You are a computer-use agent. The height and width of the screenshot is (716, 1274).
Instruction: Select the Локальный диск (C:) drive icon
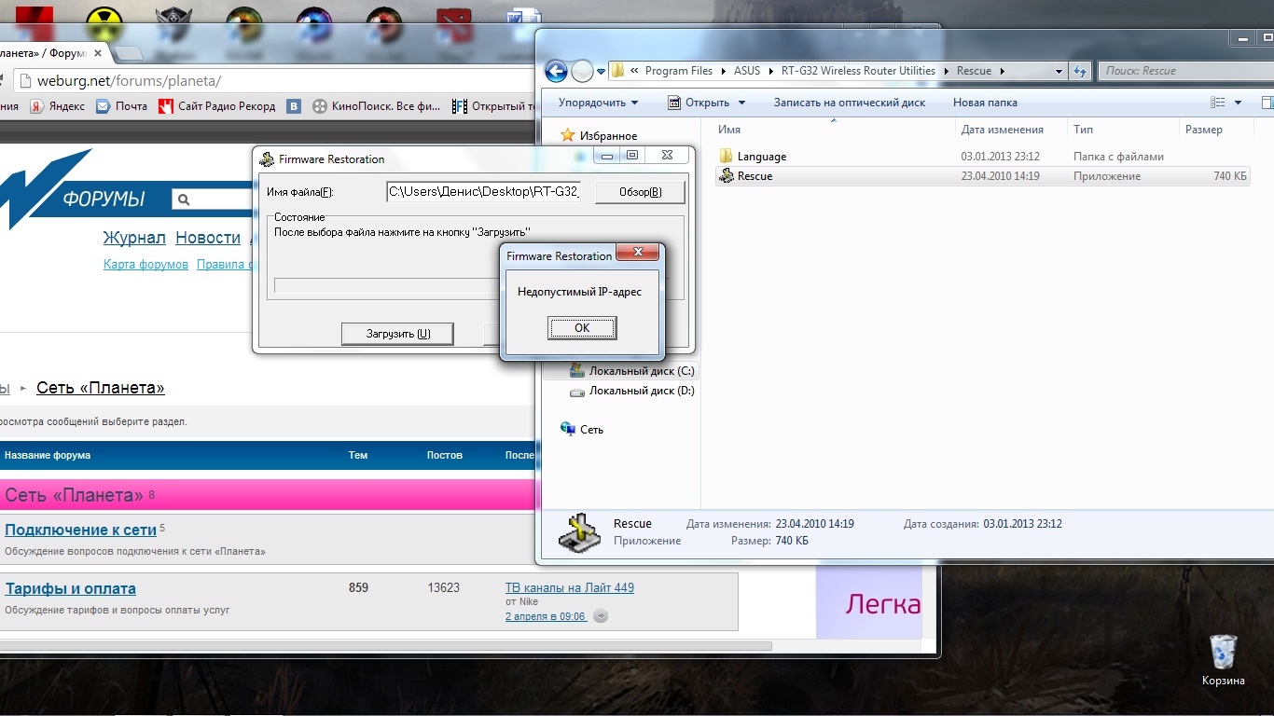coord(577,371)
